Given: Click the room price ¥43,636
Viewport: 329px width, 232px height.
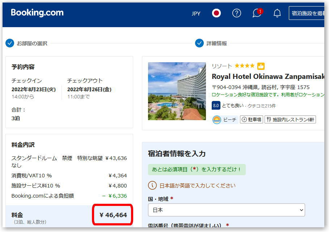Looking at the screenshot, I should (116, 158).
